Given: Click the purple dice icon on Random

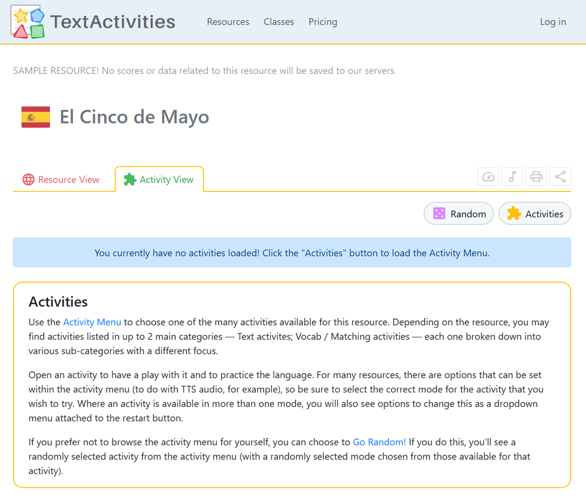Looking at the screenshot, I should [x=439, y=213].
